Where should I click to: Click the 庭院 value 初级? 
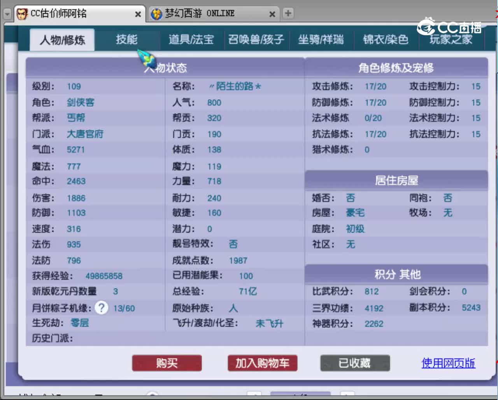coord(355,229)
